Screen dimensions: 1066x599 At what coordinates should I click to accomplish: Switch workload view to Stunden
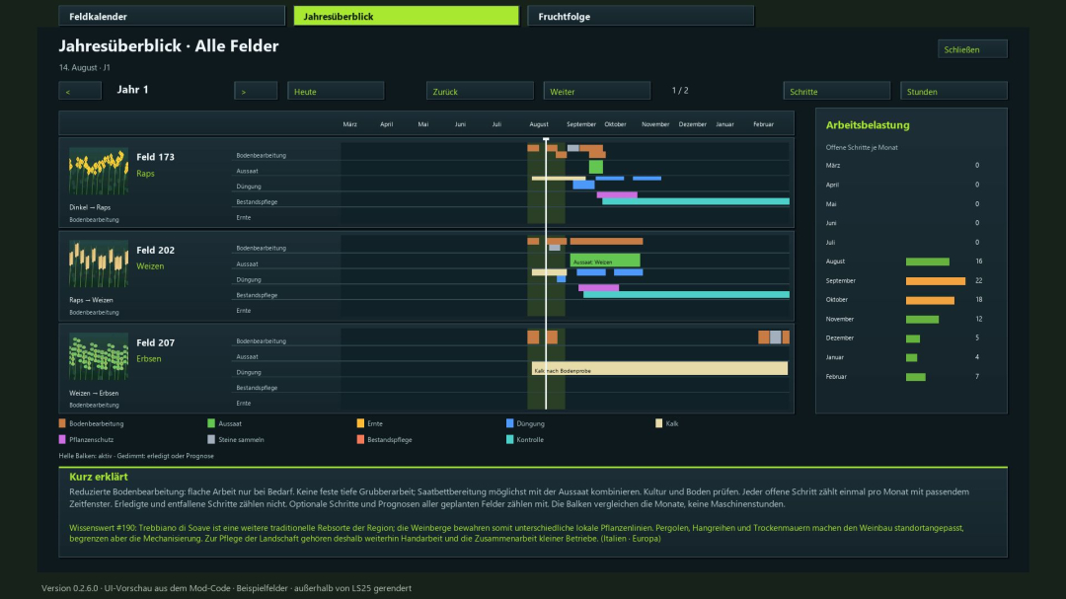[953, 91]
